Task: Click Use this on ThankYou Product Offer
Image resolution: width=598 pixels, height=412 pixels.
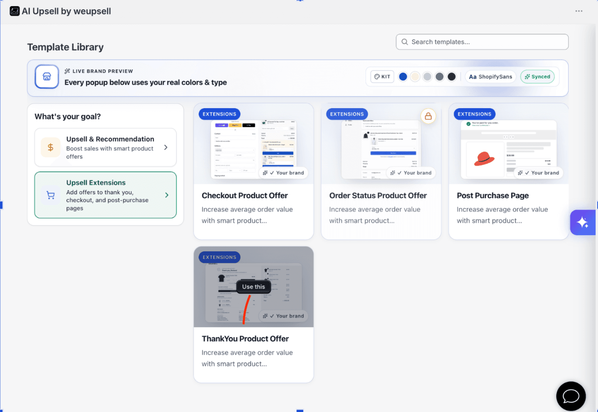Action: point(254,287)
